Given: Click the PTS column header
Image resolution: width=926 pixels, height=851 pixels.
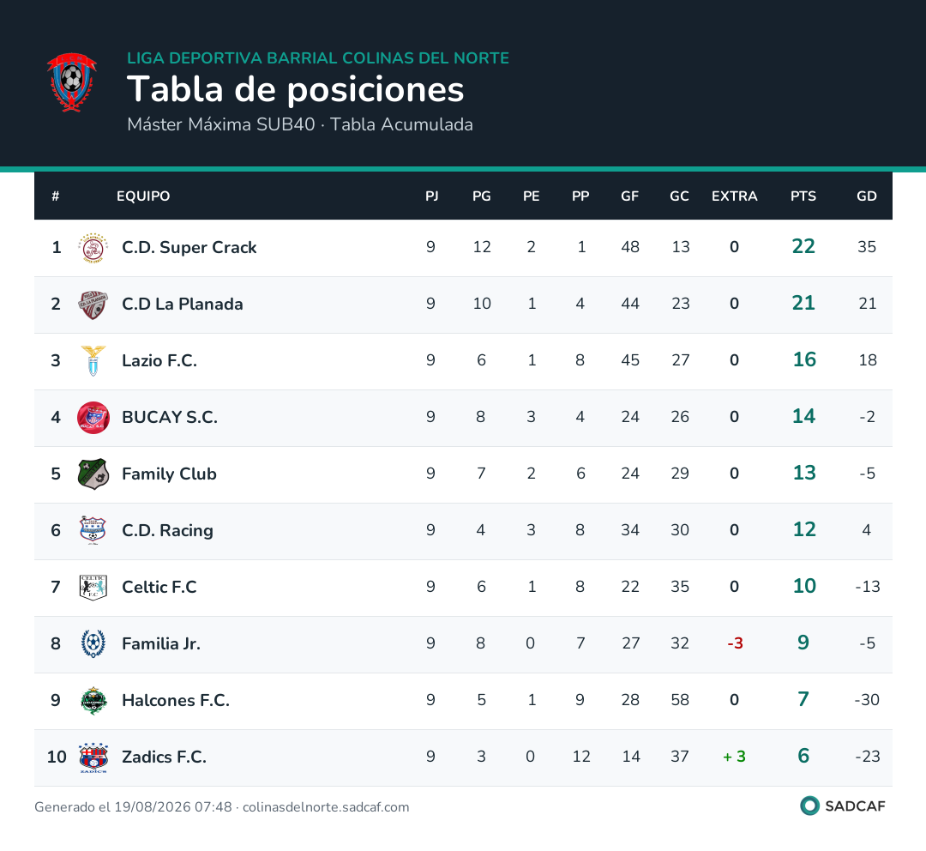Looking at the screenshot, I should (x=803, y=196).
